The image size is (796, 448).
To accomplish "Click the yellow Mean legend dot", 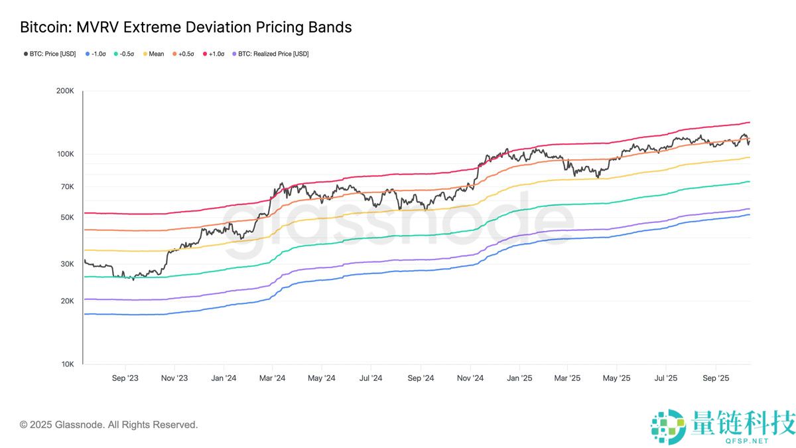I will click(x=146, y=54).
